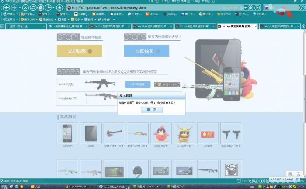Click the 小号窗口 toolbar item
This screenshot has width=306, height=189.
coord(106,20)
